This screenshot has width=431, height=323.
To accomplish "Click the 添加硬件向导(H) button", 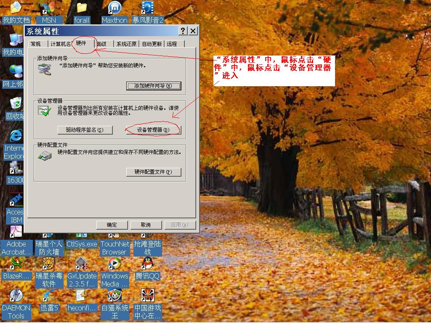I will [154, 86].
